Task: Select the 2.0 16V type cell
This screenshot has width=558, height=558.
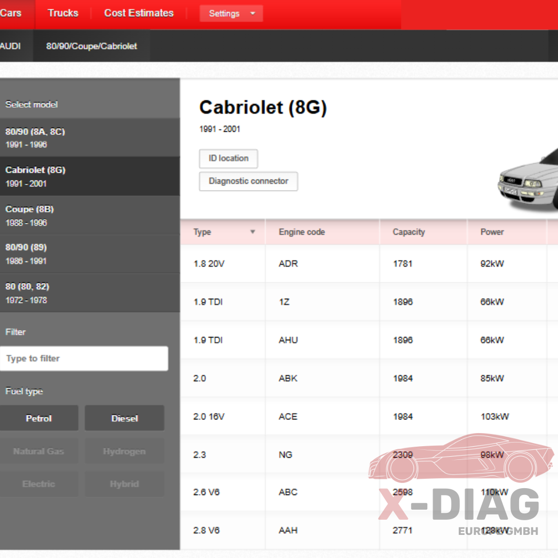Action: click(x=209, y=416)
